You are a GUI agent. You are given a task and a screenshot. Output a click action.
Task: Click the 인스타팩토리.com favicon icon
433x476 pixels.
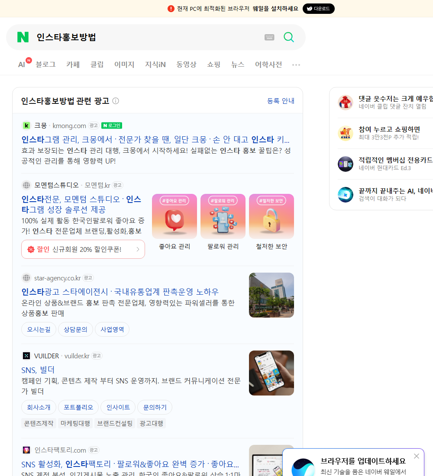(26, 450)
